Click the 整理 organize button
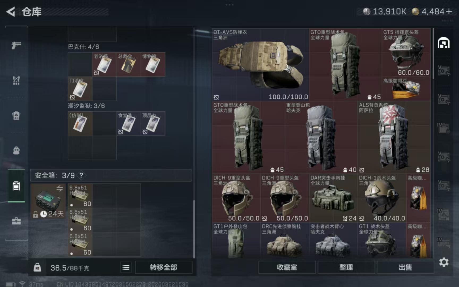 point(346,267)
